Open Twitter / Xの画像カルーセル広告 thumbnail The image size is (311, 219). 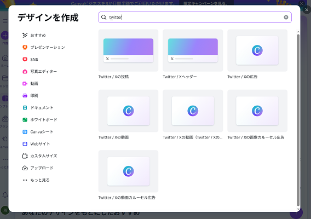coord(257,111)
